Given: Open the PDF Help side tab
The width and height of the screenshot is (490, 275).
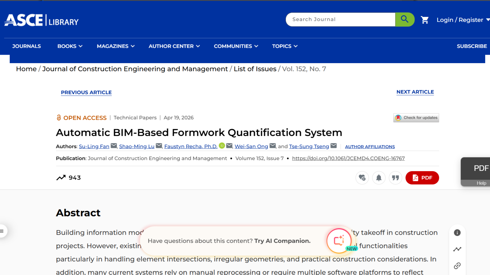Looking at the screenshot, I should tap(475, 172).
